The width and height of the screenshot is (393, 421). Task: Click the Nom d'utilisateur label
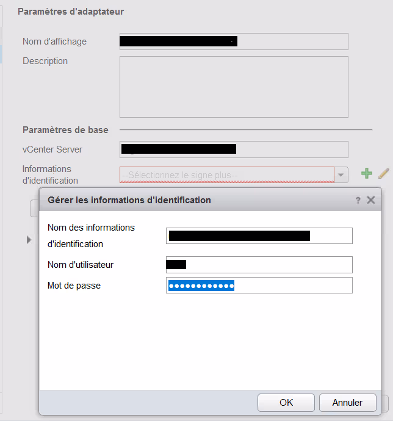(x=81, y=265)
